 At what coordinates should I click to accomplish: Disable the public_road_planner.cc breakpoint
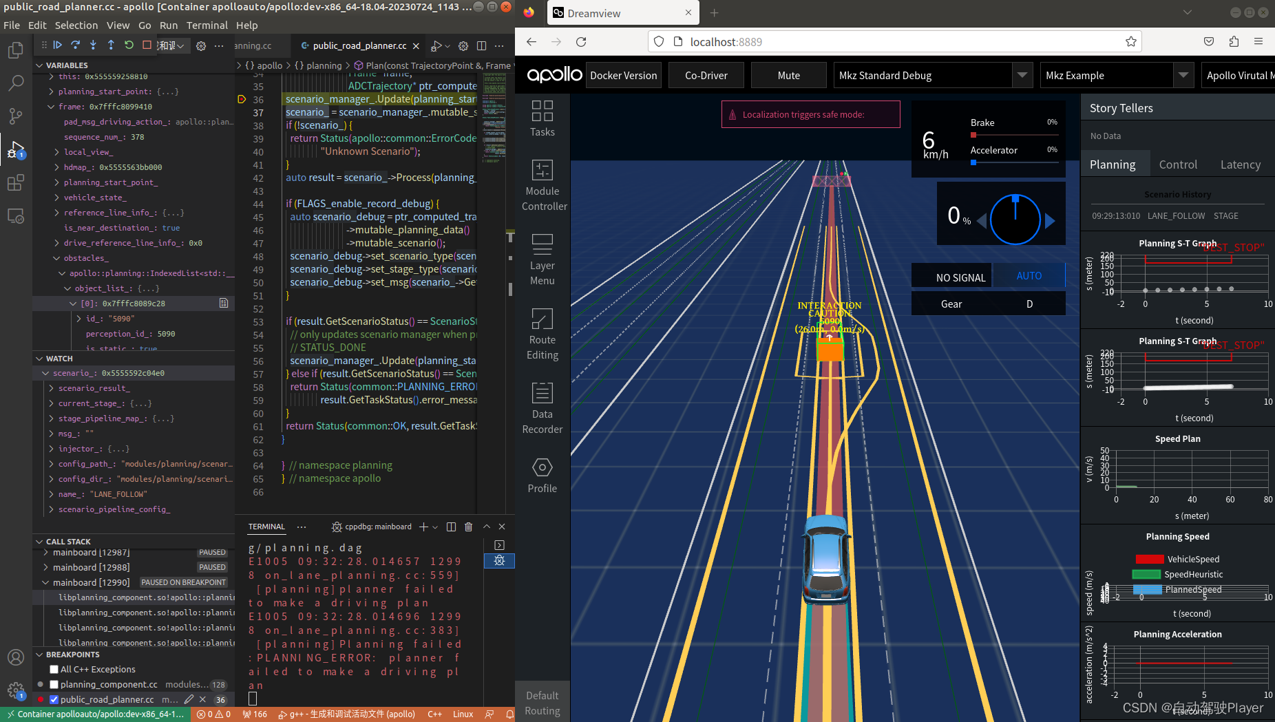[x=53, y=699]
